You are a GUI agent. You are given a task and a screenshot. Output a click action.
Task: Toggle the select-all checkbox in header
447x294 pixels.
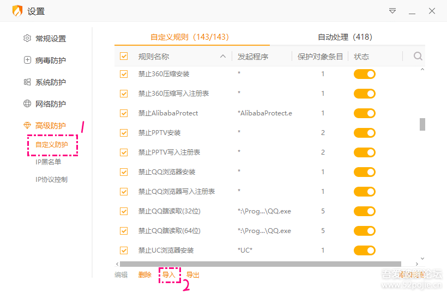(124, 56)
